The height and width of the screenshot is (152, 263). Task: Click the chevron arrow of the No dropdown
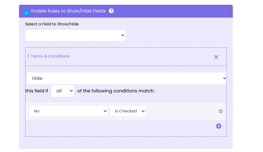pyautogui.click(x=105, y=111)
